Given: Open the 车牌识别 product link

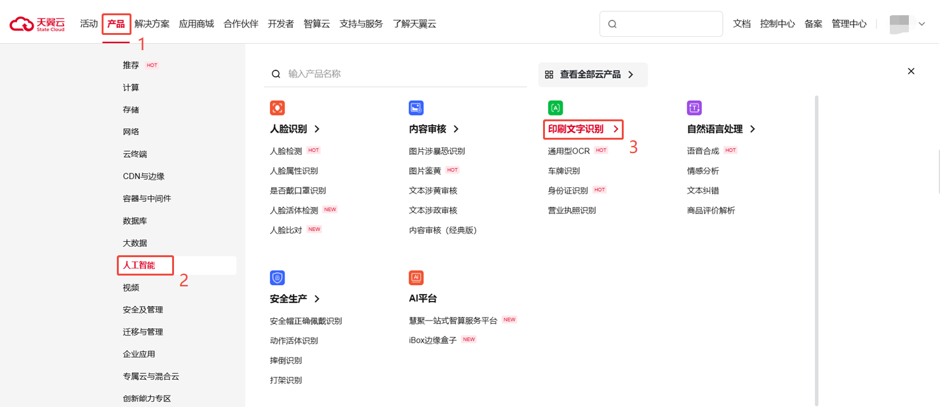Looking at the screenshot, I should point(564,171).
